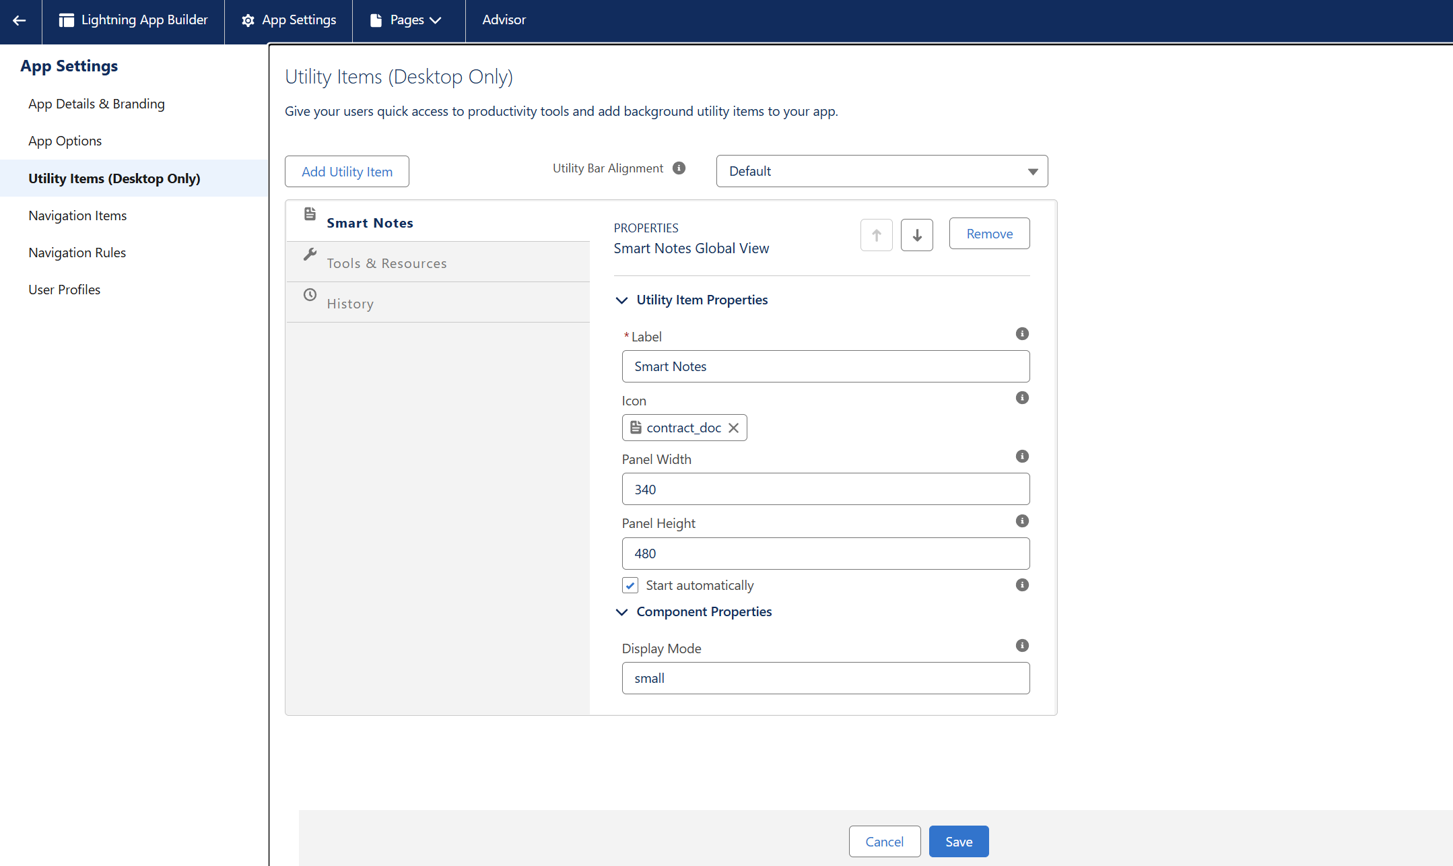Open User Profiles settings
Screen dimensions: 1453x866
[64, 290]
